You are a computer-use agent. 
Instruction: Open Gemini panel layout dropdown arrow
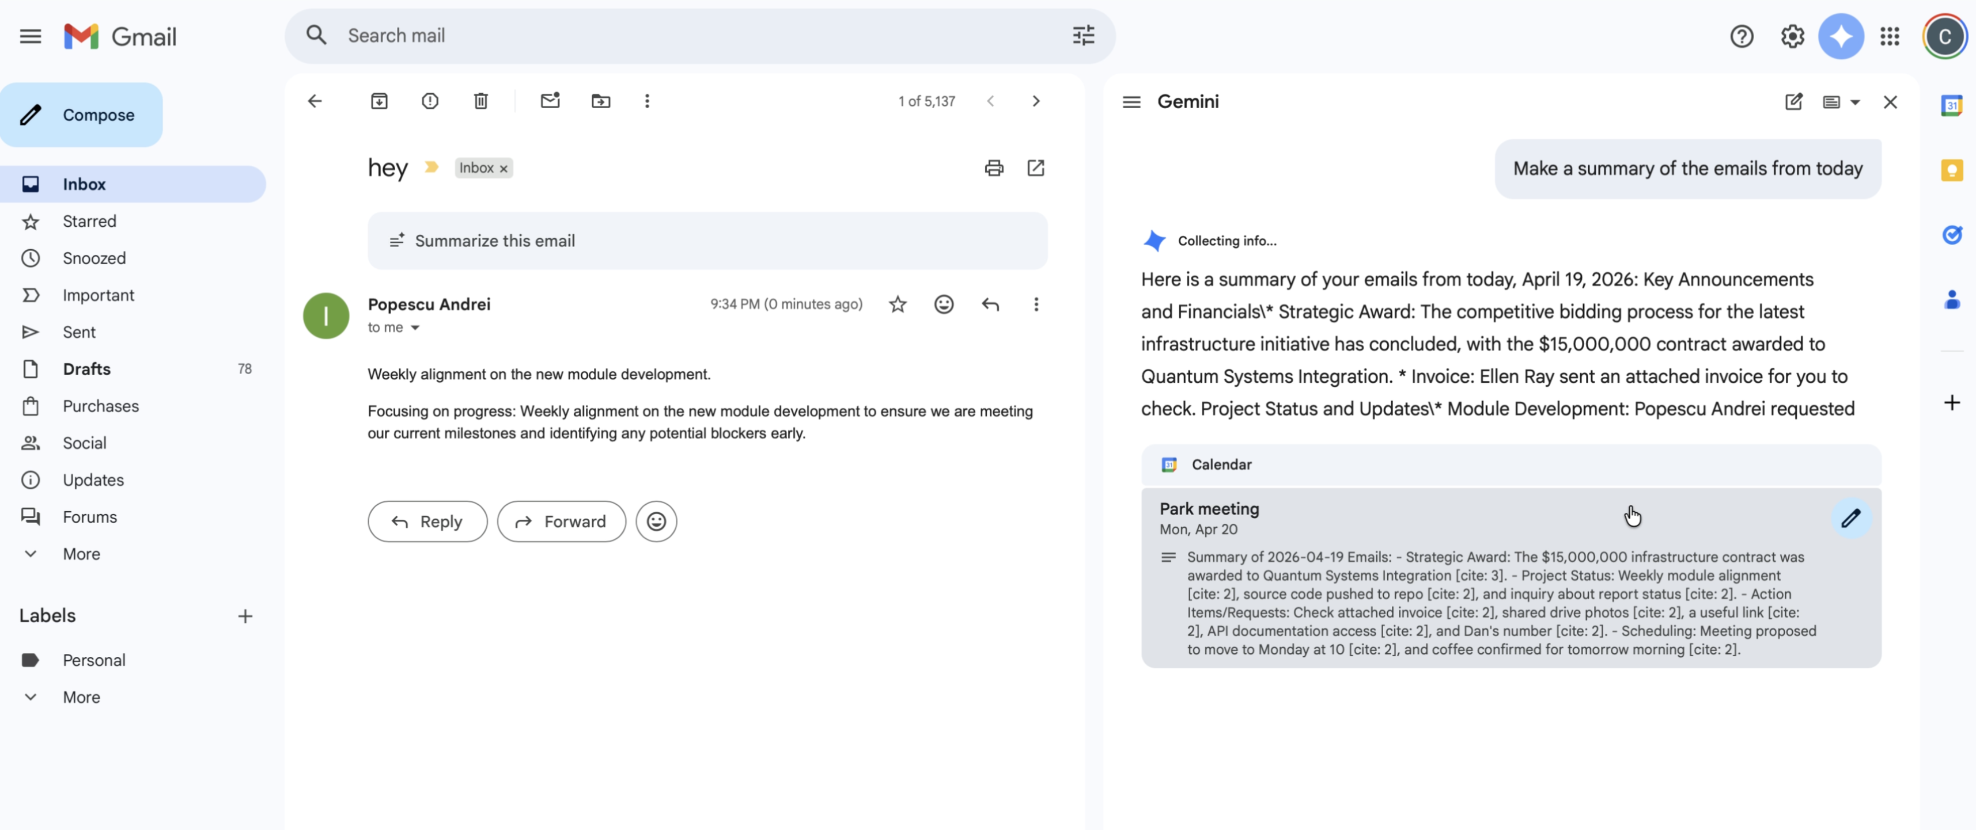(1855, 102)
